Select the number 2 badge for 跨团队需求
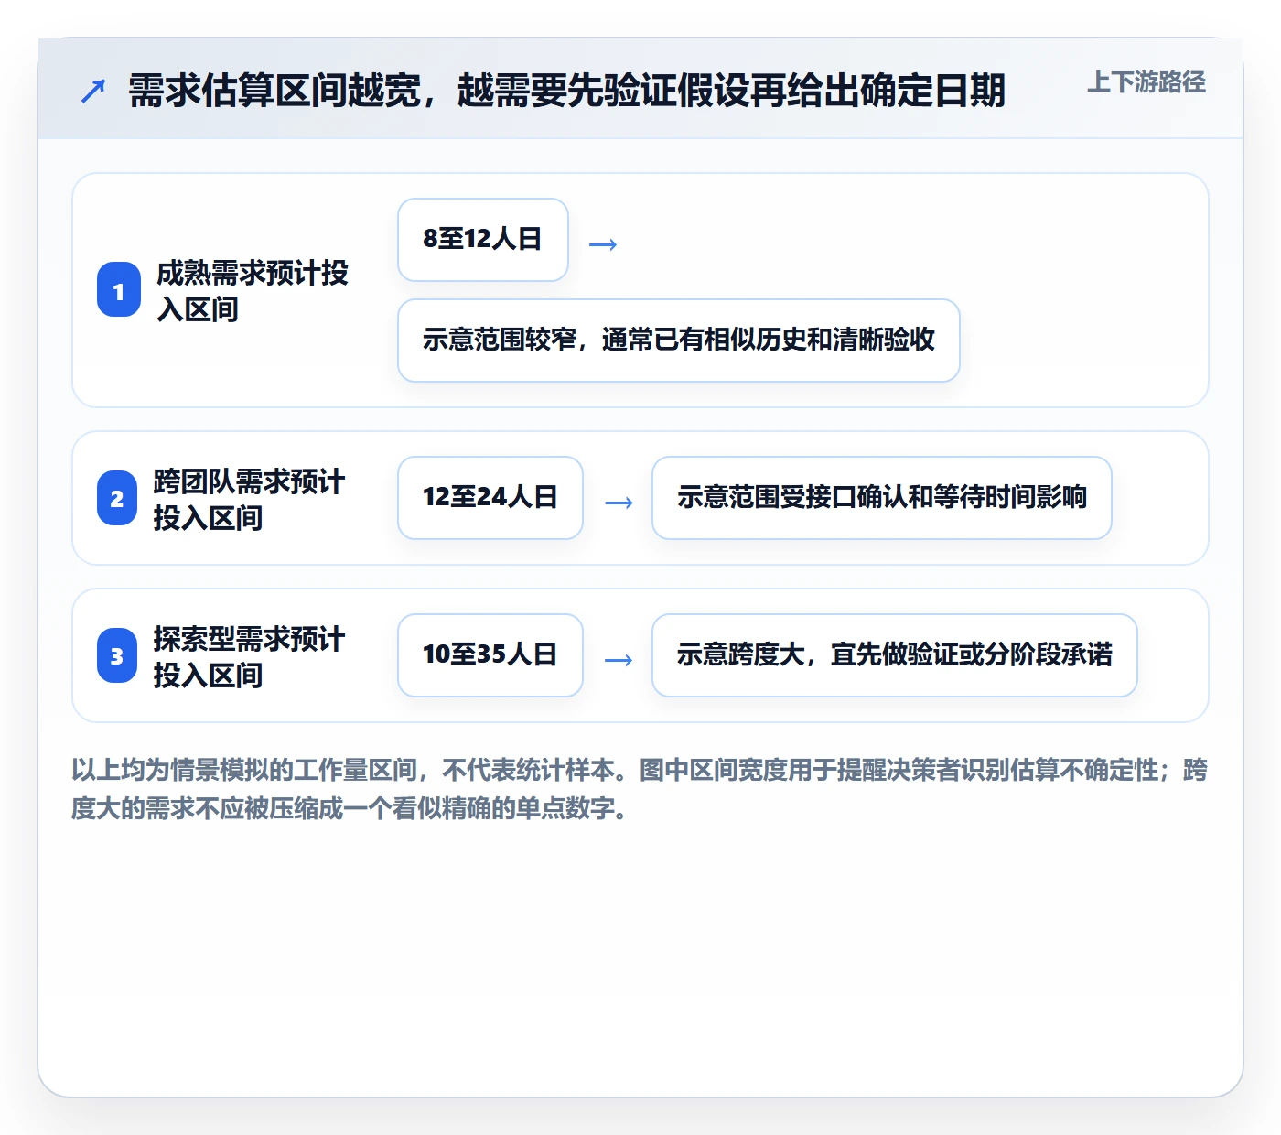 pos(117,499)
